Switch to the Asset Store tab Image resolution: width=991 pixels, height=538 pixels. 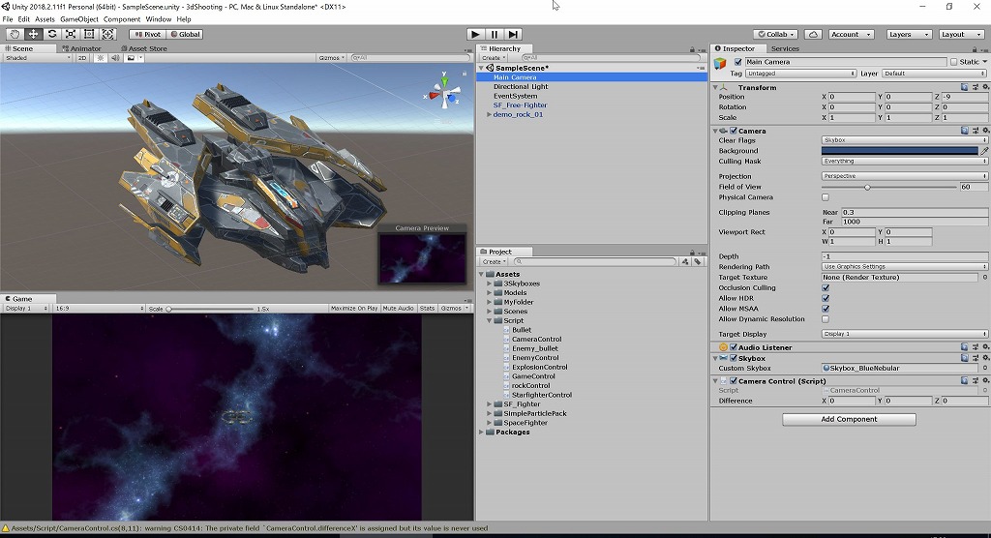[144, 48]
